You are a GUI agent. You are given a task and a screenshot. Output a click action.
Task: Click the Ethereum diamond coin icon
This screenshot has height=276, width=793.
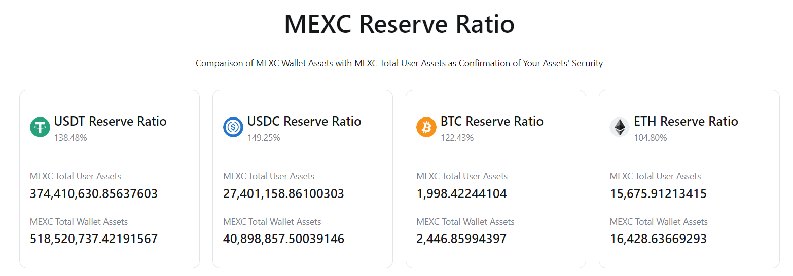(x=620, y=127)
